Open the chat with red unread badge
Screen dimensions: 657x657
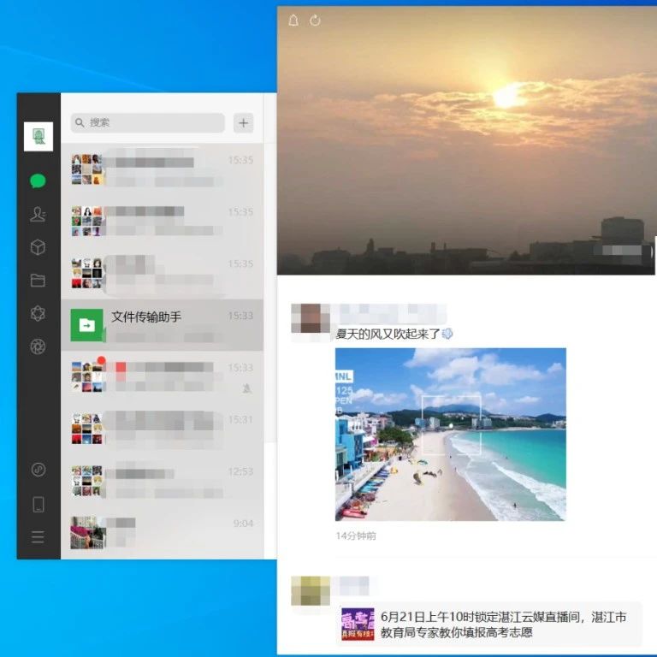163,377
